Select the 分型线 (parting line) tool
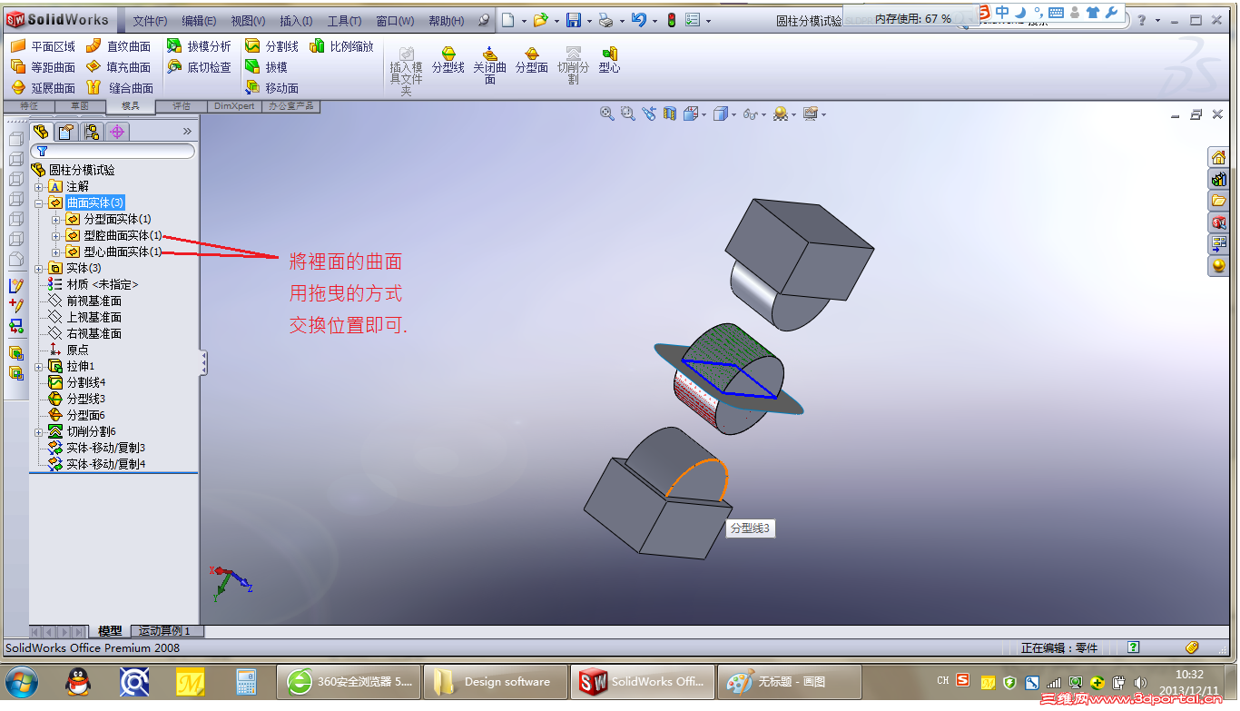 coord(448,61)
